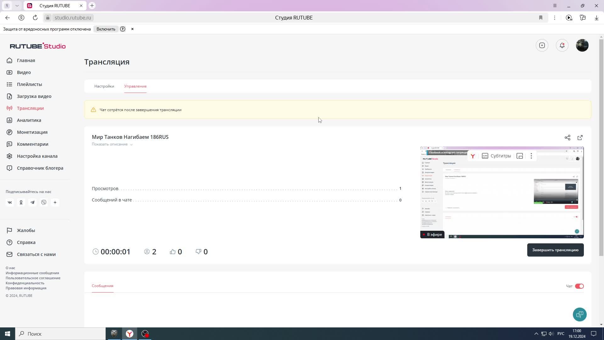
Task: Open browser hamburger menu
Action: (555, 6)
